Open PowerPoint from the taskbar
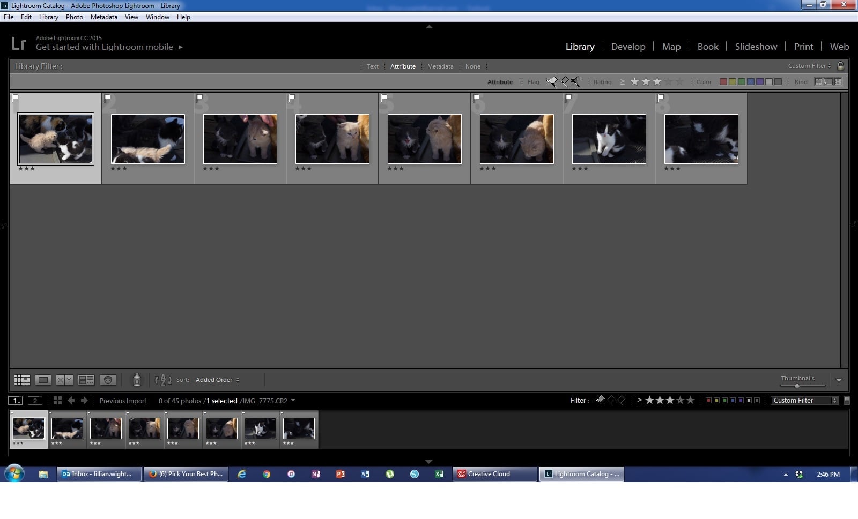 [340, 474]
